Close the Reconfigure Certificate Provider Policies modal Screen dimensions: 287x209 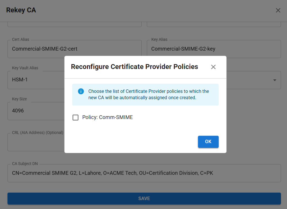(x=213, y=67)
